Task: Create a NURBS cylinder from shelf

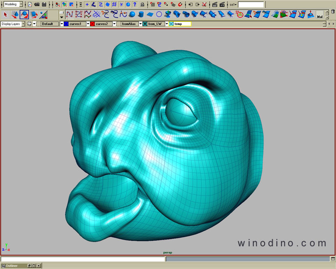Action: tap(141, 15)
